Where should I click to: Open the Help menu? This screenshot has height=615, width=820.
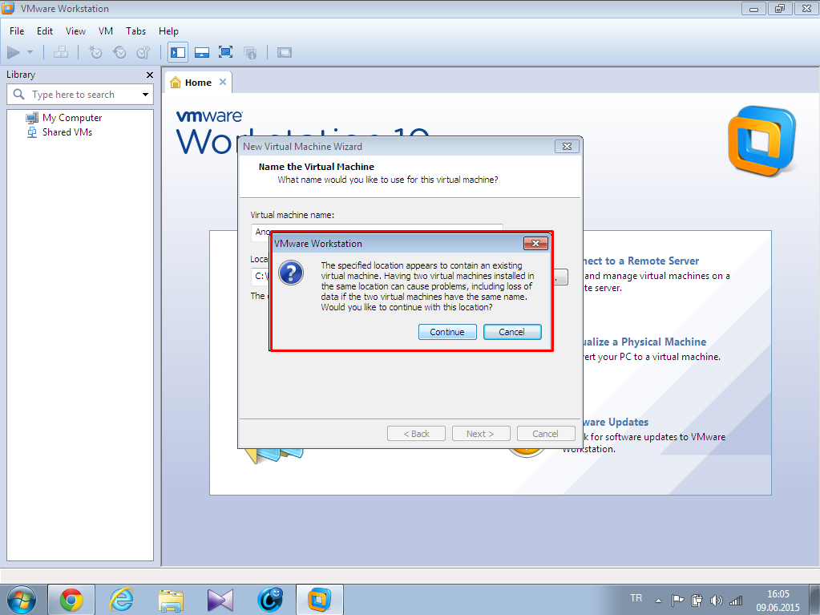168,30
